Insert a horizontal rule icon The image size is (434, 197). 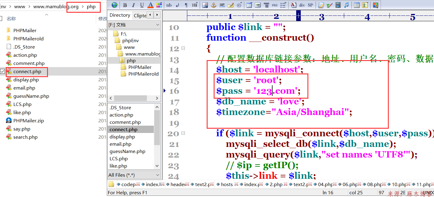click(x=222, y=5)
